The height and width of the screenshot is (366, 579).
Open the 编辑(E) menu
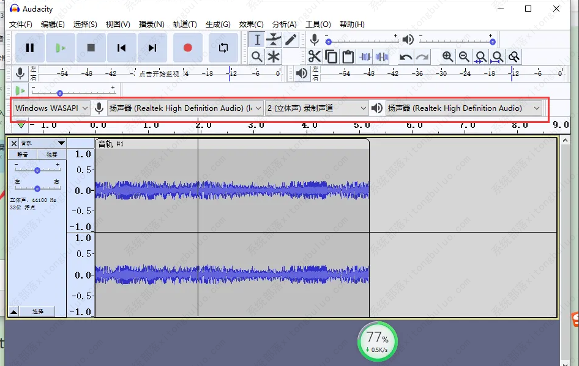click(53, 24)
